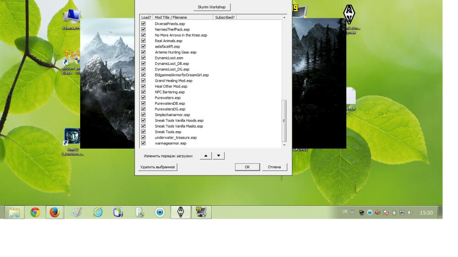Viewport: 458px width, 257px height.
Task: Sort by Mod Title / Filename header
Action: (183, 17)
